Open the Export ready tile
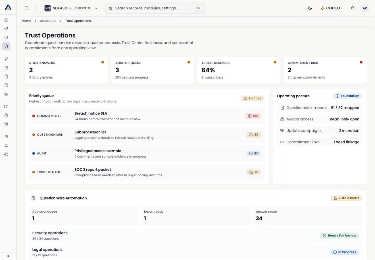This screenshot has width=375, height=260. [x=196, y=216]
